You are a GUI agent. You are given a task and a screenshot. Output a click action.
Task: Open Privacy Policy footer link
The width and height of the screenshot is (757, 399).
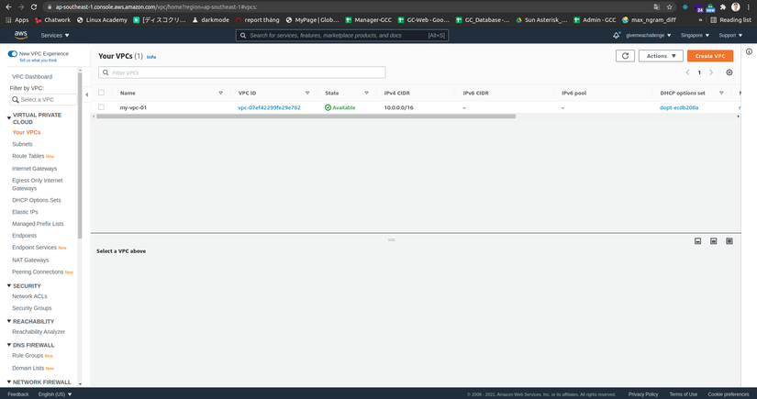pos(643,394)
